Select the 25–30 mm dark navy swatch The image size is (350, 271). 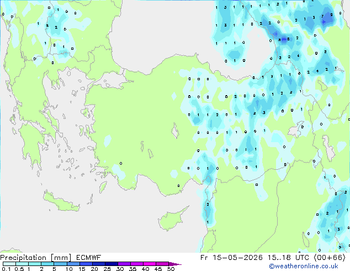(112, 264)
